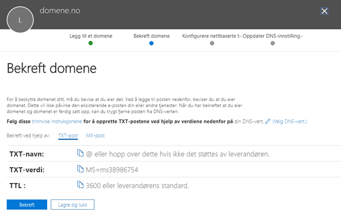
Task: Click the large 'Bekreft domene' heading
Action: click(x=52, y=69)
